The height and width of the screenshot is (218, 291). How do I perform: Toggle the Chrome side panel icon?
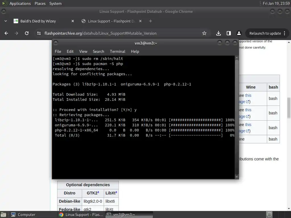229,33
